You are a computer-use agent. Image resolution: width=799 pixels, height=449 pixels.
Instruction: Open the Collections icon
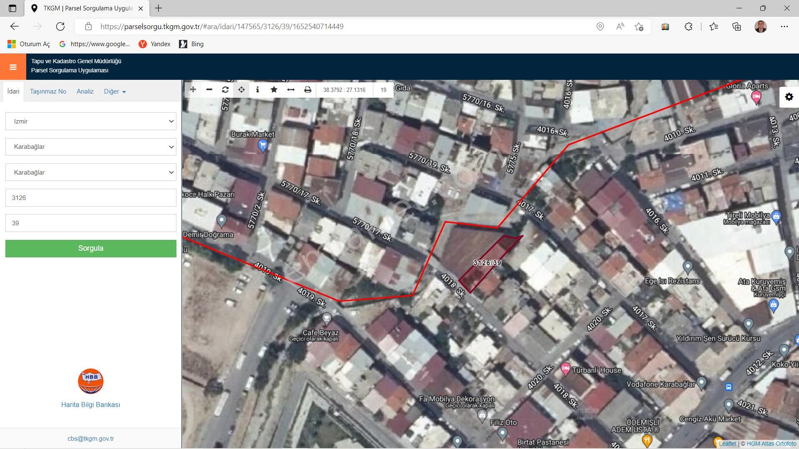[x=737, y=27]
